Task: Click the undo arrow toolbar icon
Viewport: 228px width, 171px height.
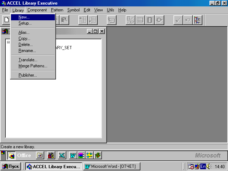Action: coord(188,20)
